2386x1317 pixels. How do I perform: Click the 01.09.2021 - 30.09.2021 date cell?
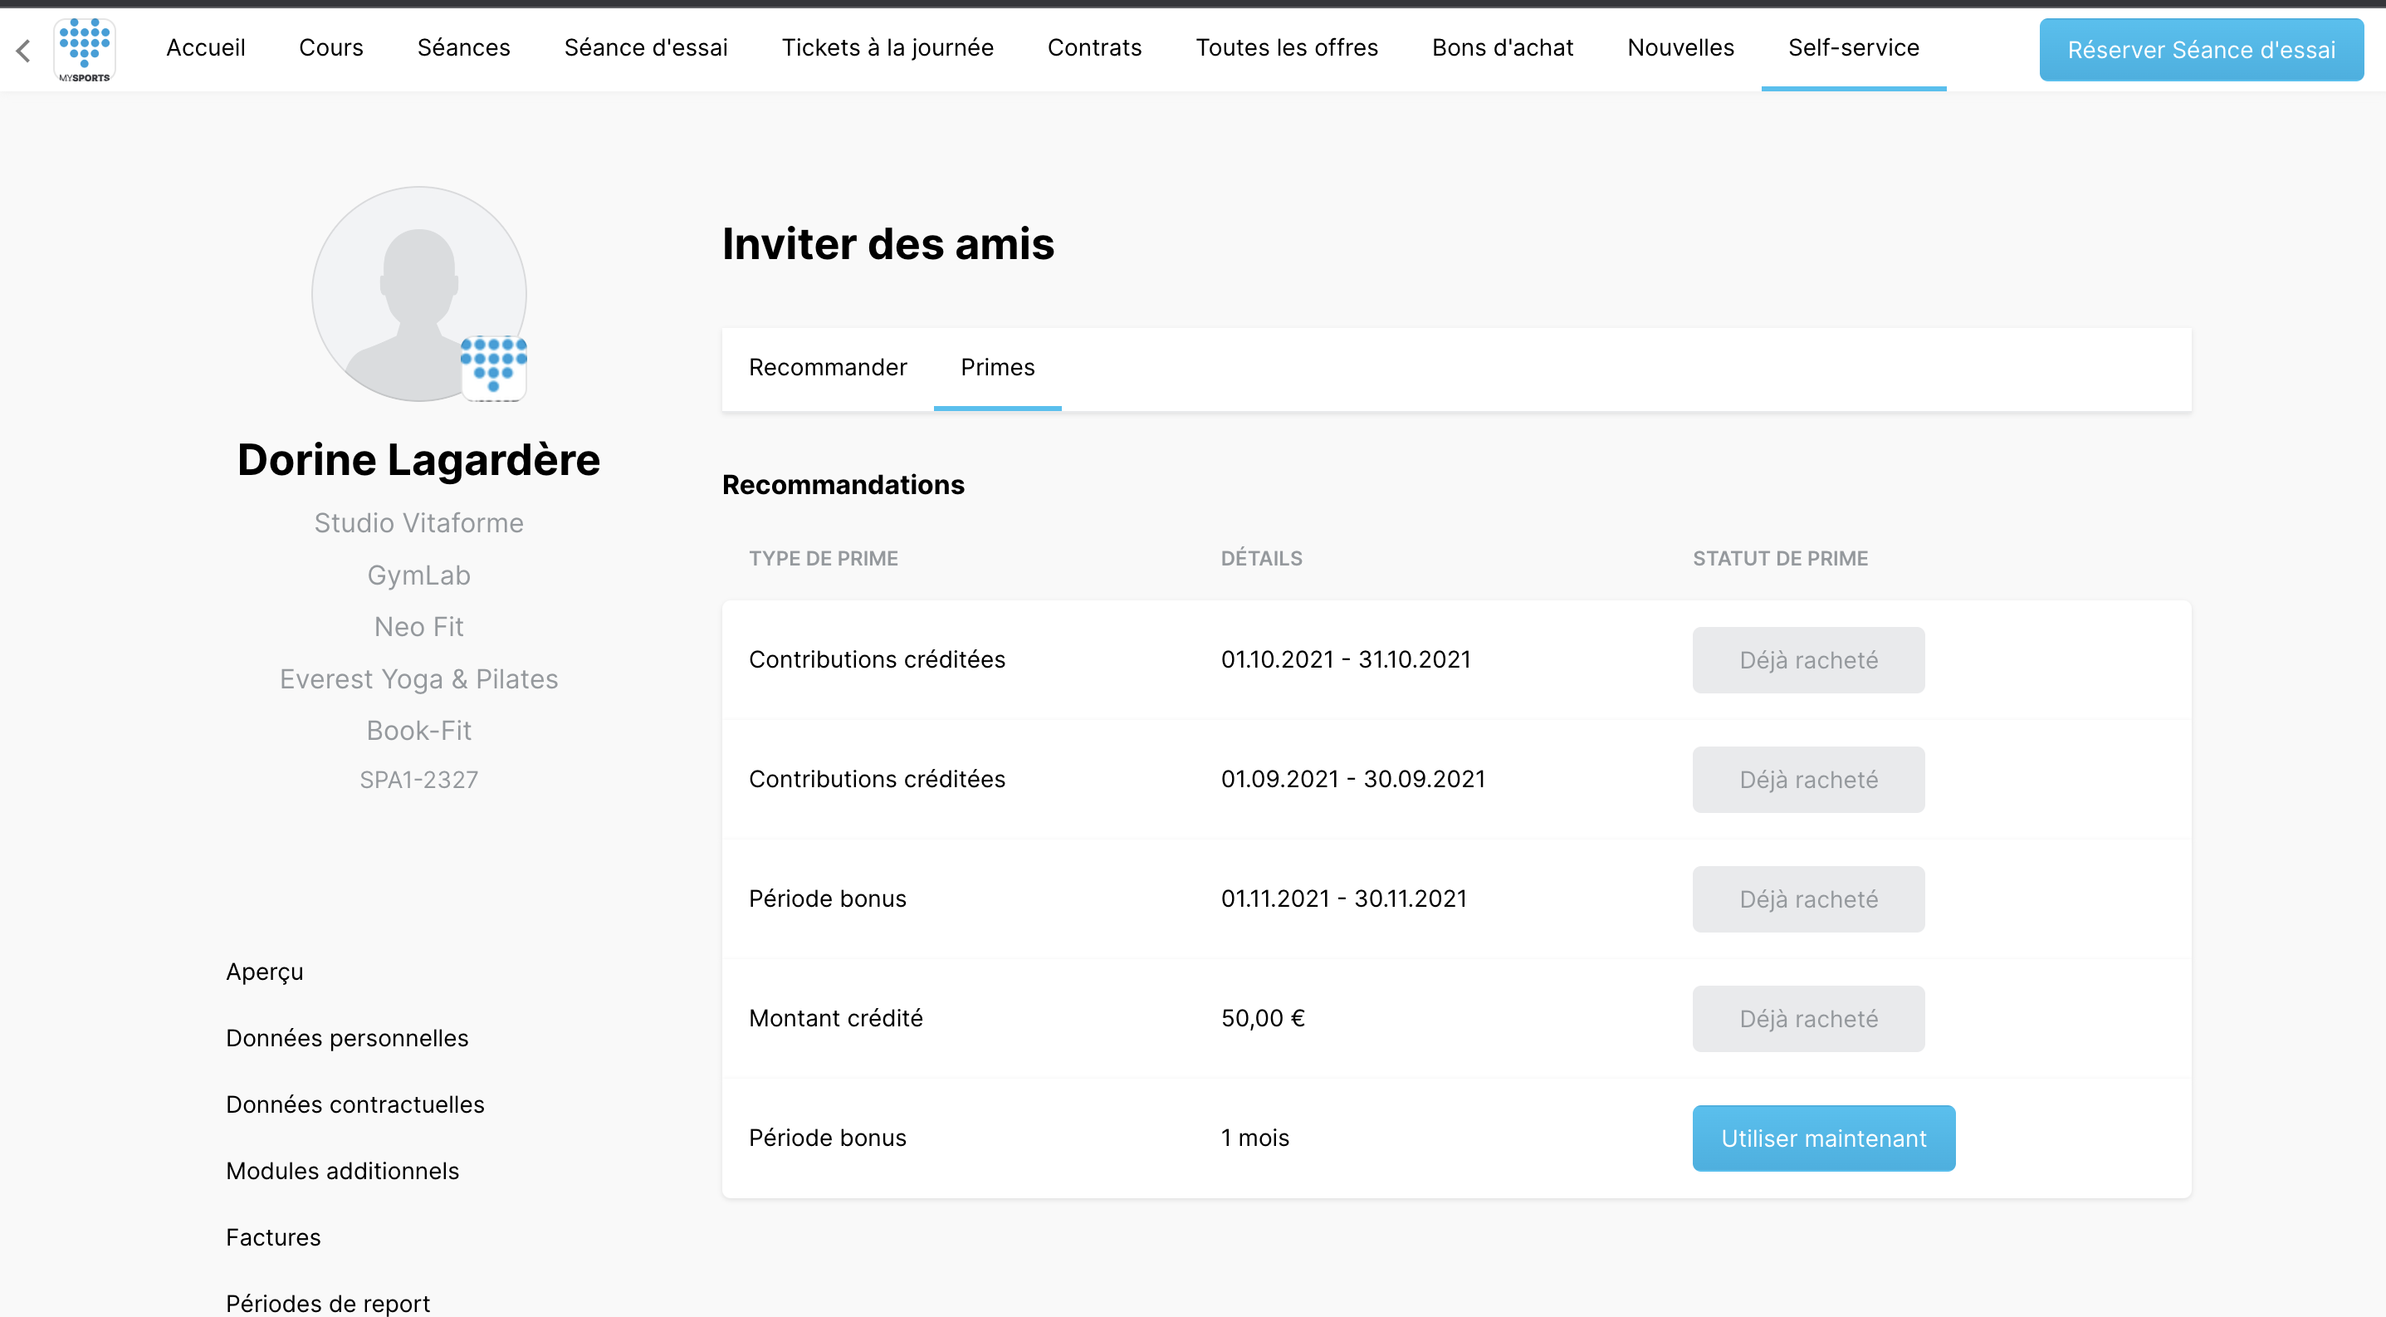point(1353,780)
